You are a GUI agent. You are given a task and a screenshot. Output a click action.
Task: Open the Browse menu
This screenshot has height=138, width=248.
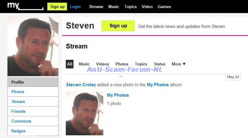[96, 7]
